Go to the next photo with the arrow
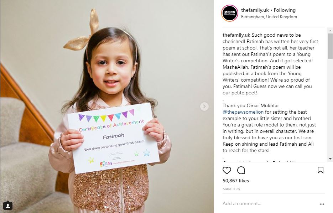 point(204,106)
